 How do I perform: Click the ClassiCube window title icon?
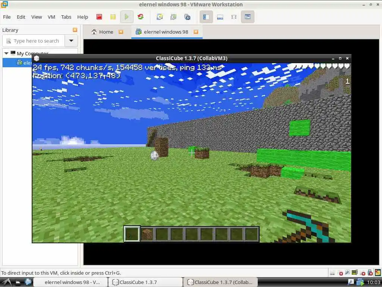[x=37, y=58]
